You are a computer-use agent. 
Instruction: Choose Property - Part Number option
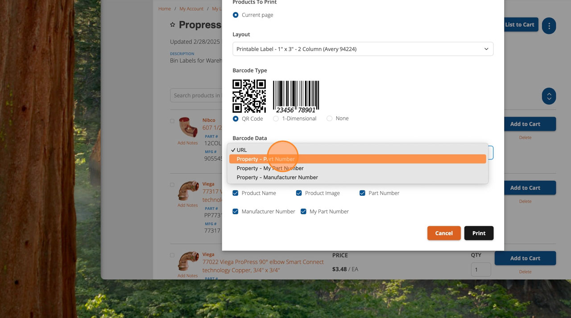[357, 159]
